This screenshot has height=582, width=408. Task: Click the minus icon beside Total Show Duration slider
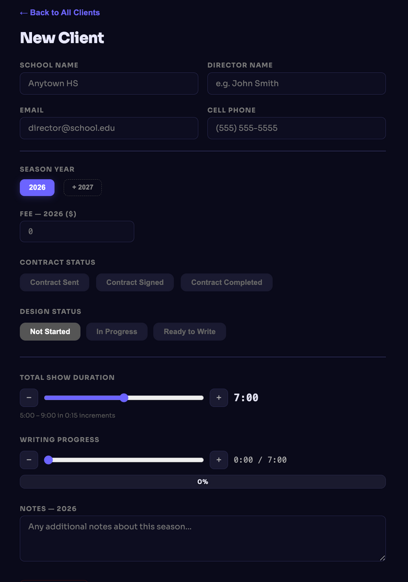click(29, 397)
